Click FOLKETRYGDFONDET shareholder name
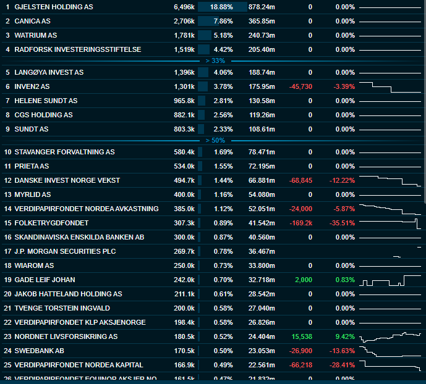The height and width of the screenshot is (384, 426). coord(51,223)
